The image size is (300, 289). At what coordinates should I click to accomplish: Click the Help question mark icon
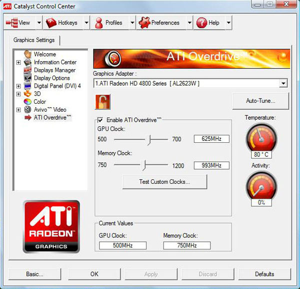201,23
